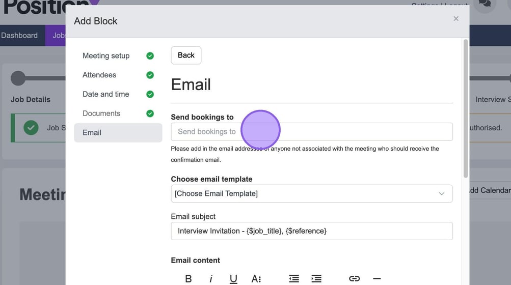Switch to Date and time step

click(105, 94)
